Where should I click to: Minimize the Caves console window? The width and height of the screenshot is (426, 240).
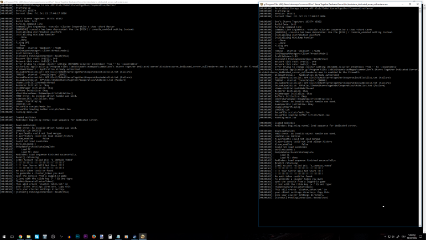pyautogui.click(x=403, y=4)
